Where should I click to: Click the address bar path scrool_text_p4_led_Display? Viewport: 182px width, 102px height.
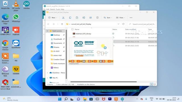pos(81,24)
